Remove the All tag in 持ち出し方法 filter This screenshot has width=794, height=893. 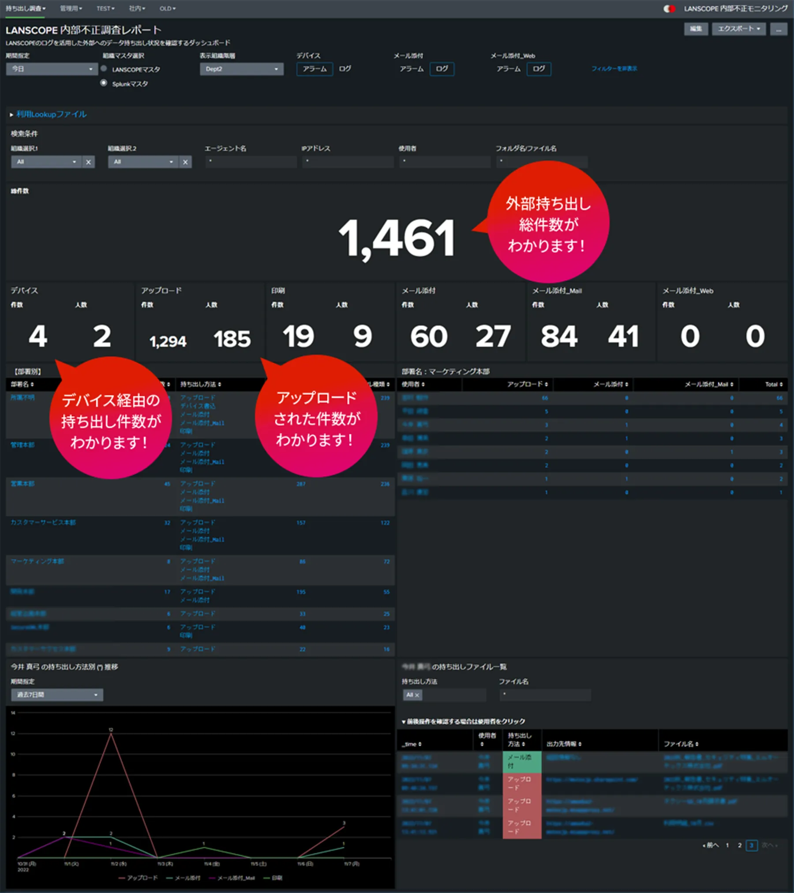coord(417,695)
